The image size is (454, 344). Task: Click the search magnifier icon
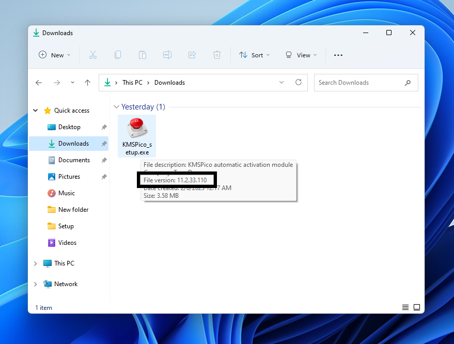pyautogui.click(x=408, y=83)
